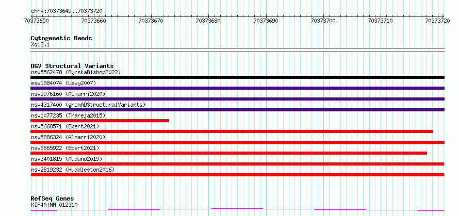Click the red nsv5668571 variant bar

[x=232, y=131]
